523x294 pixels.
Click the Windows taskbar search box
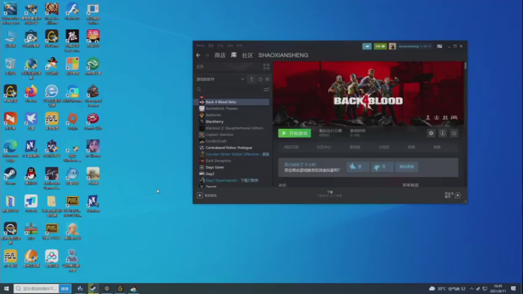(x=37, y=289)
